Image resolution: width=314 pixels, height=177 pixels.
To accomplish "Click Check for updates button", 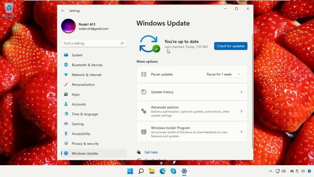I will coord(231,46).
